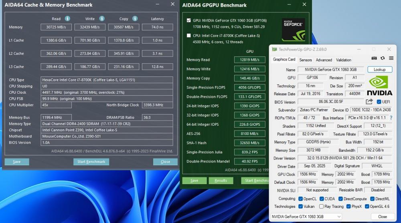Click Double-Precision Mandel 40.92 FPS value
This screenshot has width=401, height=223.
pyautogui.click(x=249, y=161)
